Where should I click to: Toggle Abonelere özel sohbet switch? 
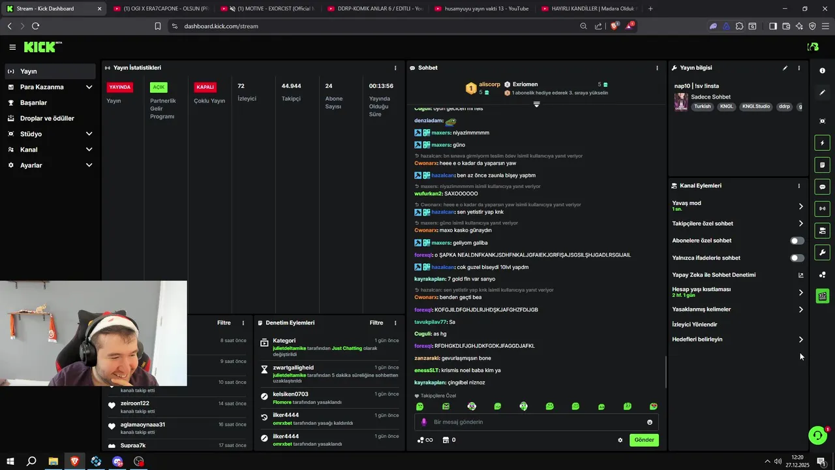tap(797, 241)
